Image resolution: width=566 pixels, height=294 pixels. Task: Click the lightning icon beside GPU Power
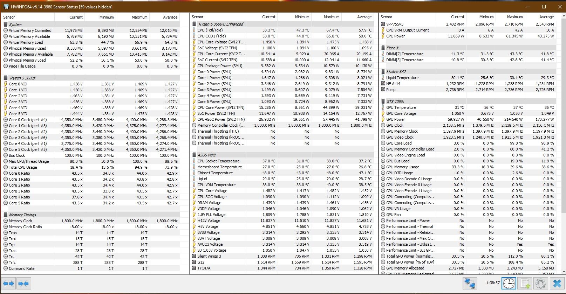383,119
